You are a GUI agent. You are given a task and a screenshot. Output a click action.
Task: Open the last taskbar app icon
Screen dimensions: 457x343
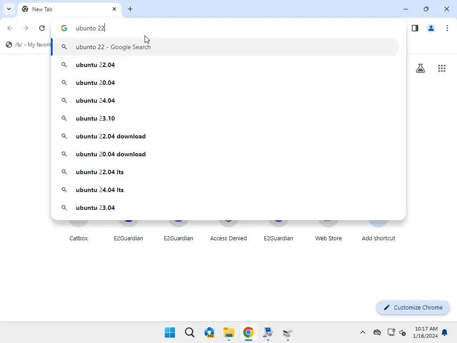pos(288,332)
